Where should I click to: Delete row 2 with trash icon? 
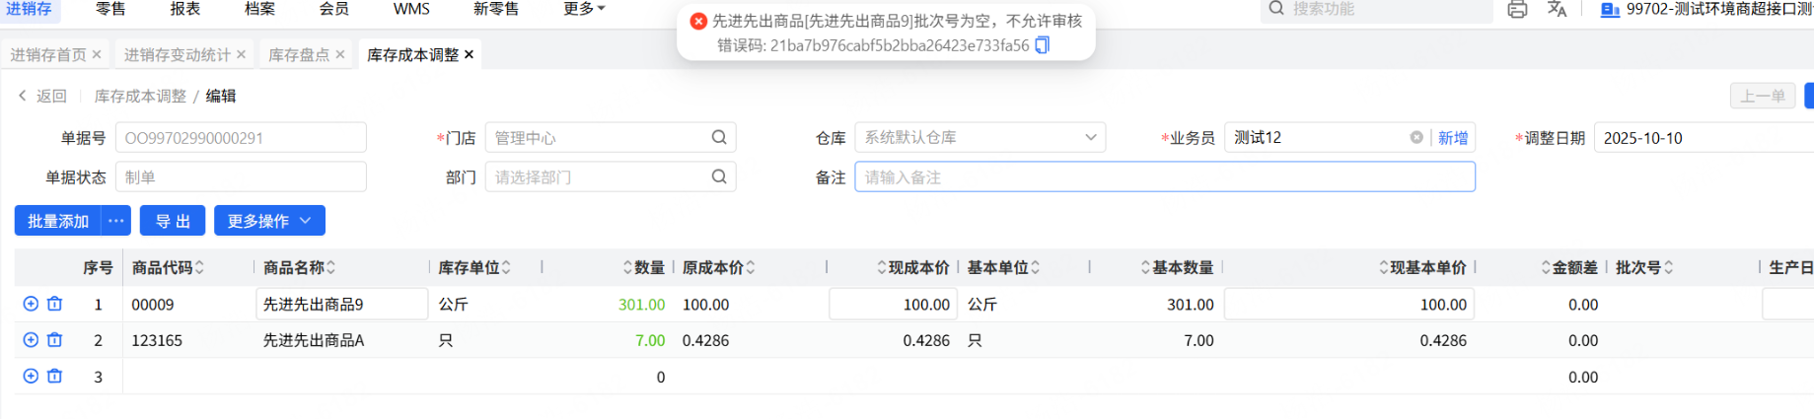[x=55, y=340]
